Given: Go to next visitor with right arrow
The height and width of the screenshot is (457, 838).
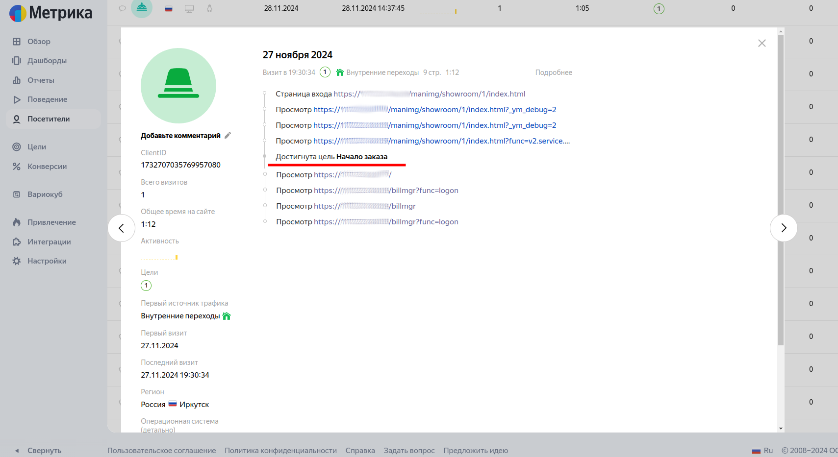Looking at the screenshot, I should pyautogui.click(x=783, y=228).
